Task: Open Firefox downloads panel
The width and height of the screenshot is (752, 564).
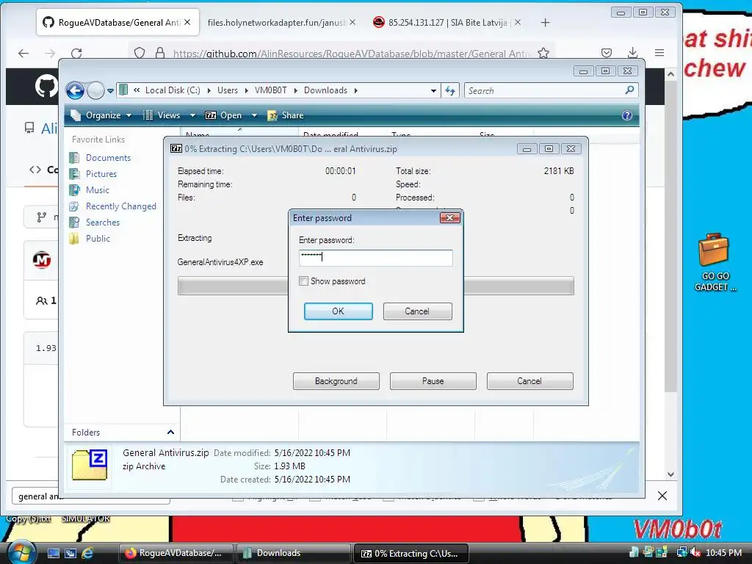Action: pyautogui.click(x=632, y=53)
